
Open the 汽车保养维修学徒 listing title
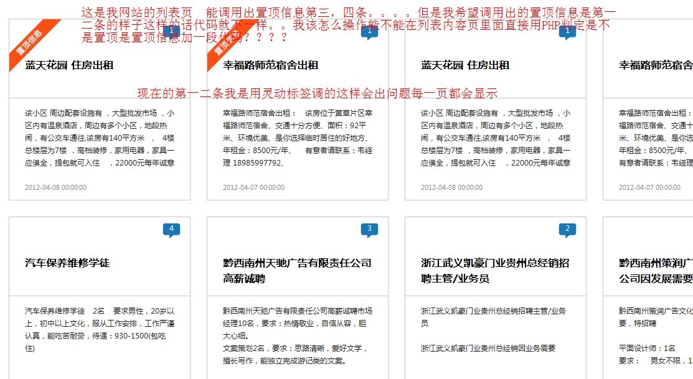click(x=67, y=263)
